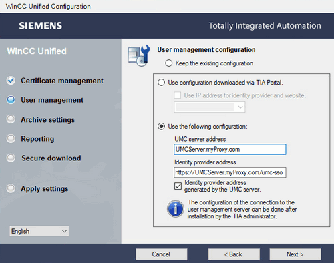Click the blue information icon
This screenshot has width=334, height=263.
pyautogui.click(x=176, y=209)
